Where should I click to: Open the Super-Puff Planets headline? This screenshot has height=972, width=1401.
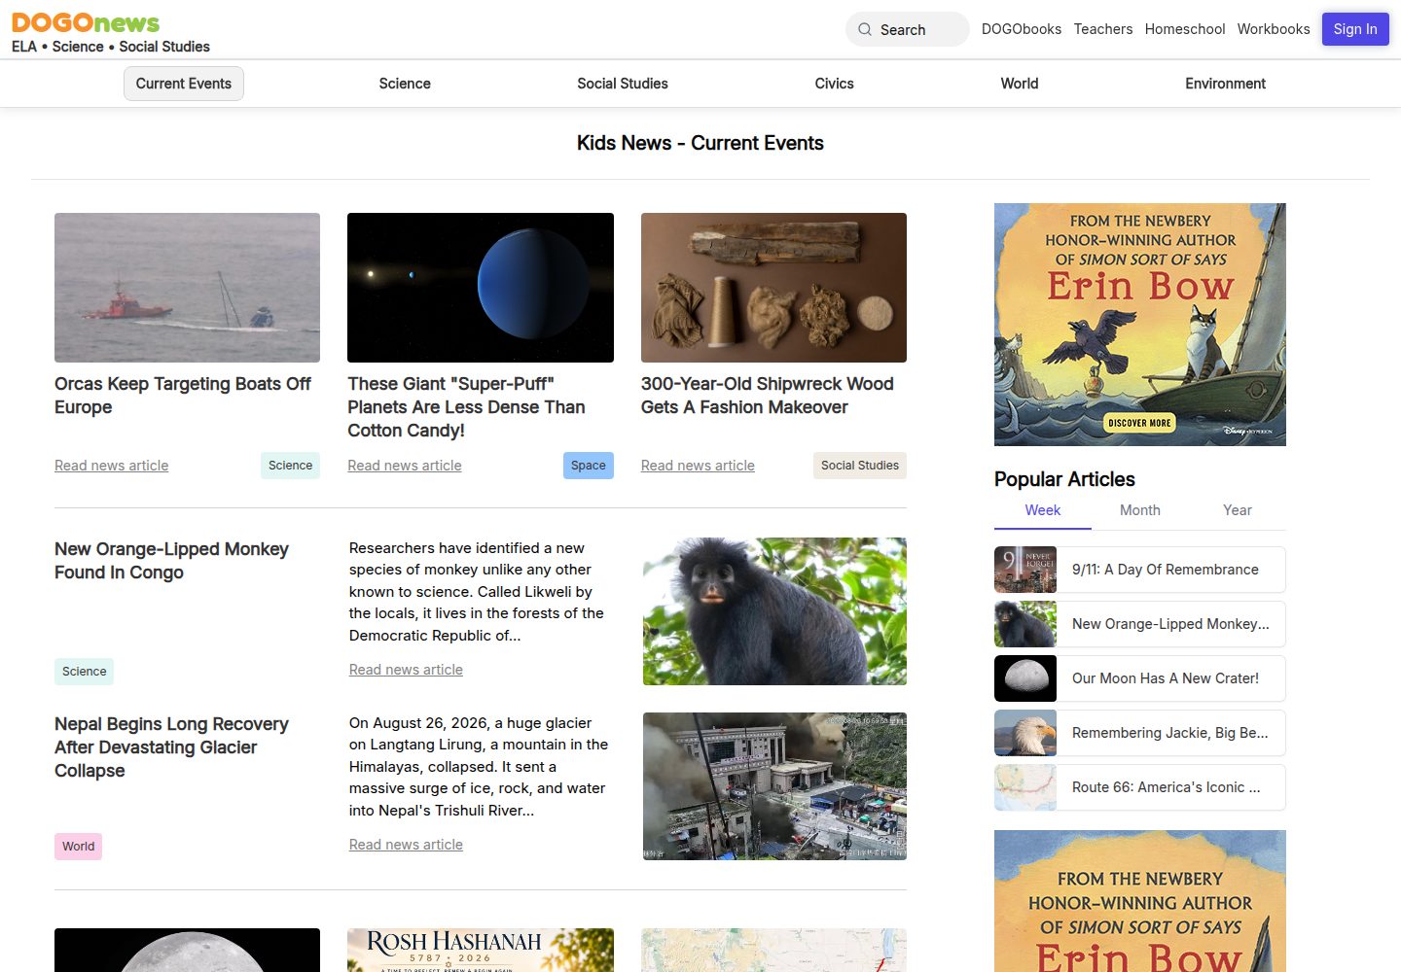pyautogui.click(x=466, y=407)
